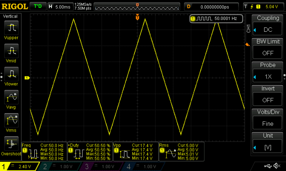Click the CH1 side tab label
286x171 pixels.
[248, 28]
